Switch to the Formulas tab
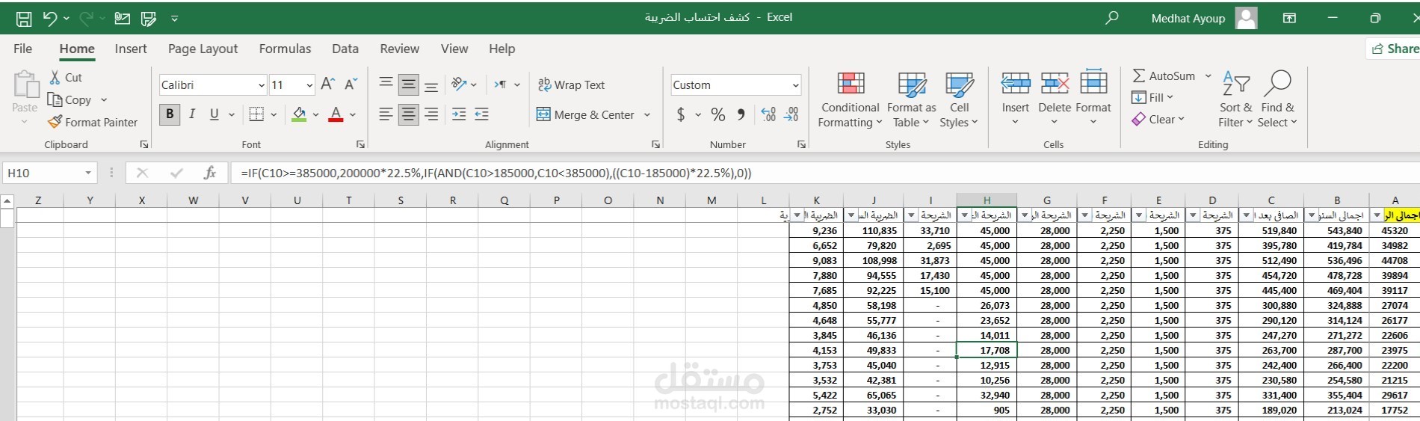Image resolution: width=1420 pixels, height=421 pixels. pos(285,49)
